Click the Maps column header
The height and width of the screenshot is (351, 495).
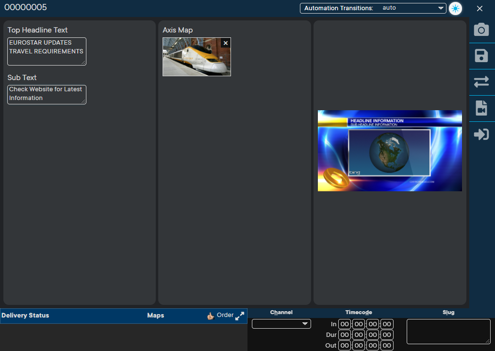click(x=156, y=315)
